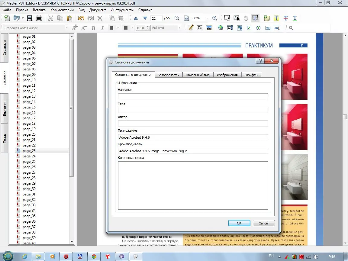Click the Cut scissors icon
The image size is (348, 261).
click(51, 18)
